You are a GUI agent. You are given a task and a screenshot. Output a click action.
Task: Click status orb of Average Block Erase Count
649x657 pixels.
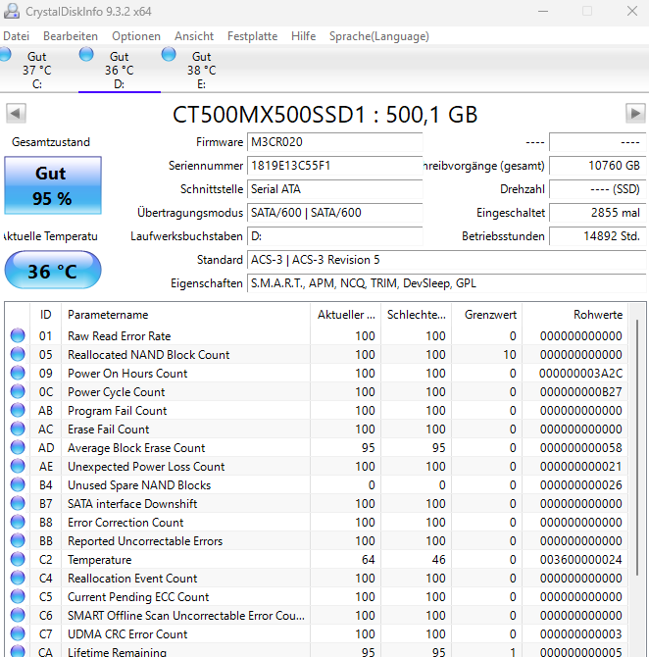click(x=18, y=447)
